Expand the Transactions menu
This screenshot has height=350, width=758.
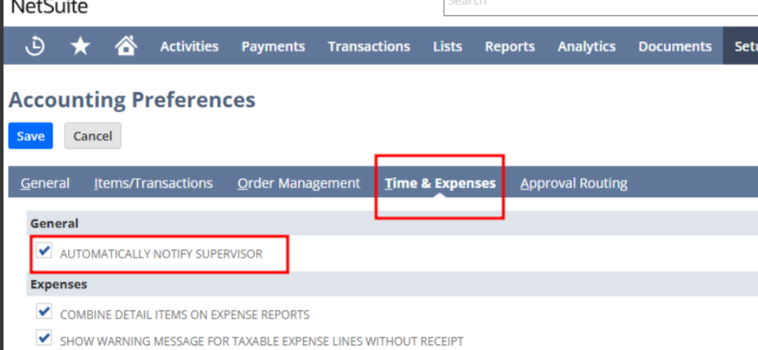coord(368,46)
